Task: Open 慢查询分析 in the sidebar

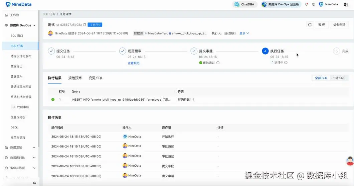Action: (18, 117)
